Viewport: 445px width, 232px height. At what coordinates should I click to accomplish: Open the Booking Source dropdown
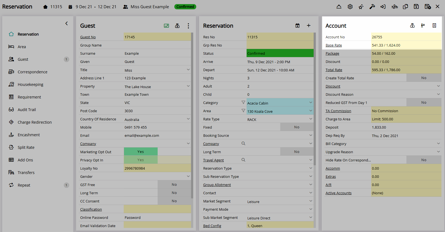tap(280, 135)
